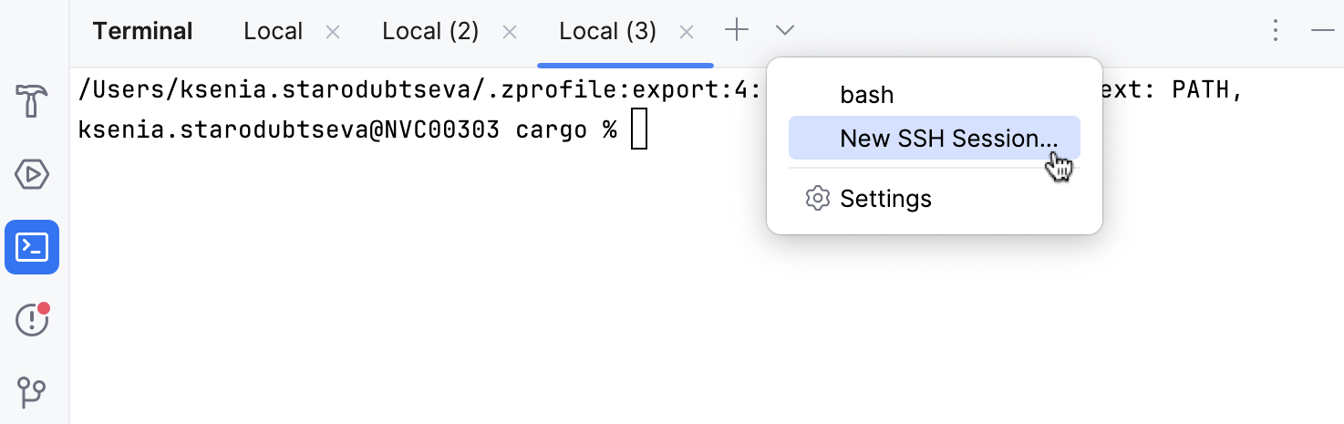Image resolution: width=1344 pixels, height=424 pixels.
Task: Add a new terminal tab with plus
Action: pos(737,31)
